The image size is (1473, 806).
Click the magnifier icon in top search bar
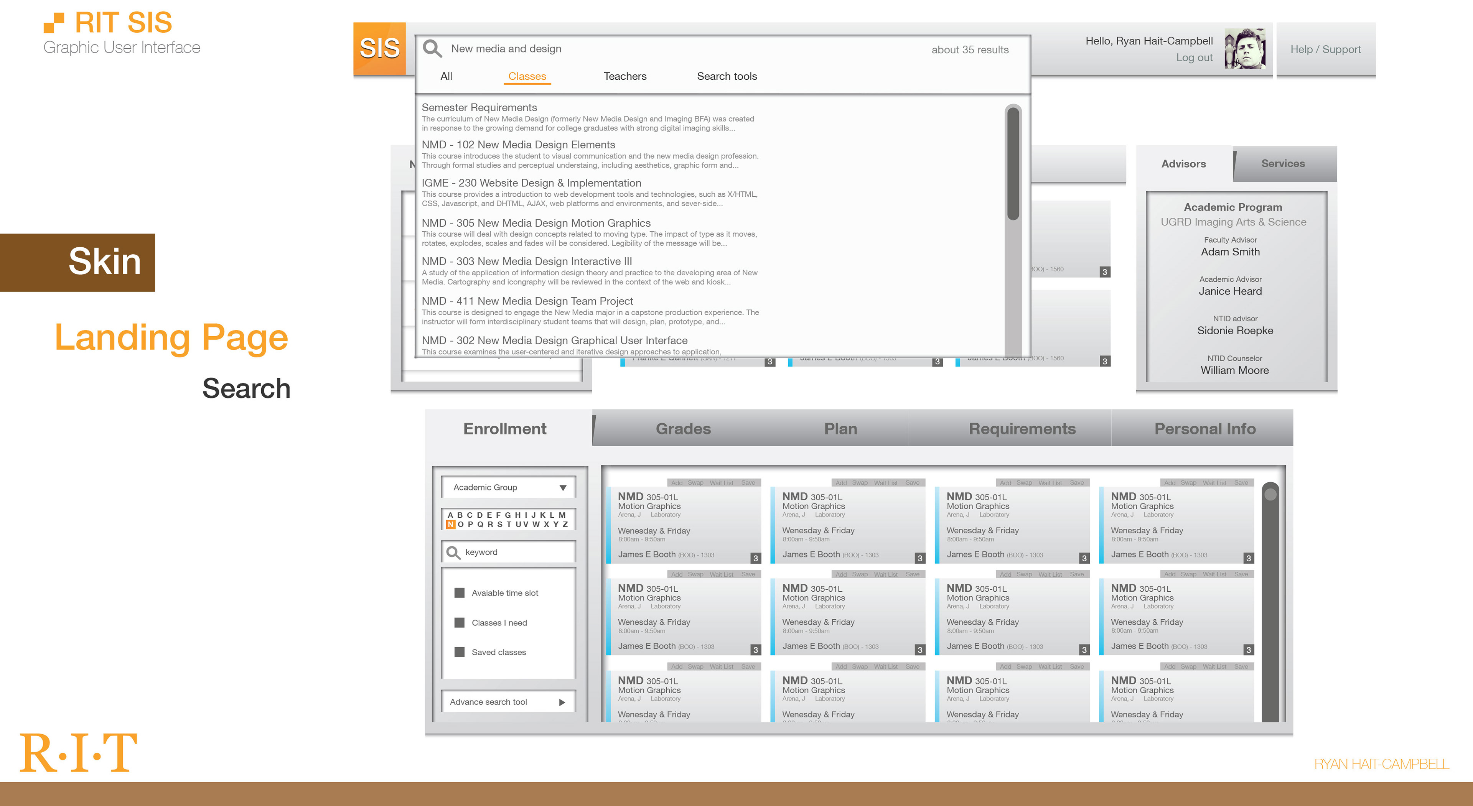pos(432,49)
